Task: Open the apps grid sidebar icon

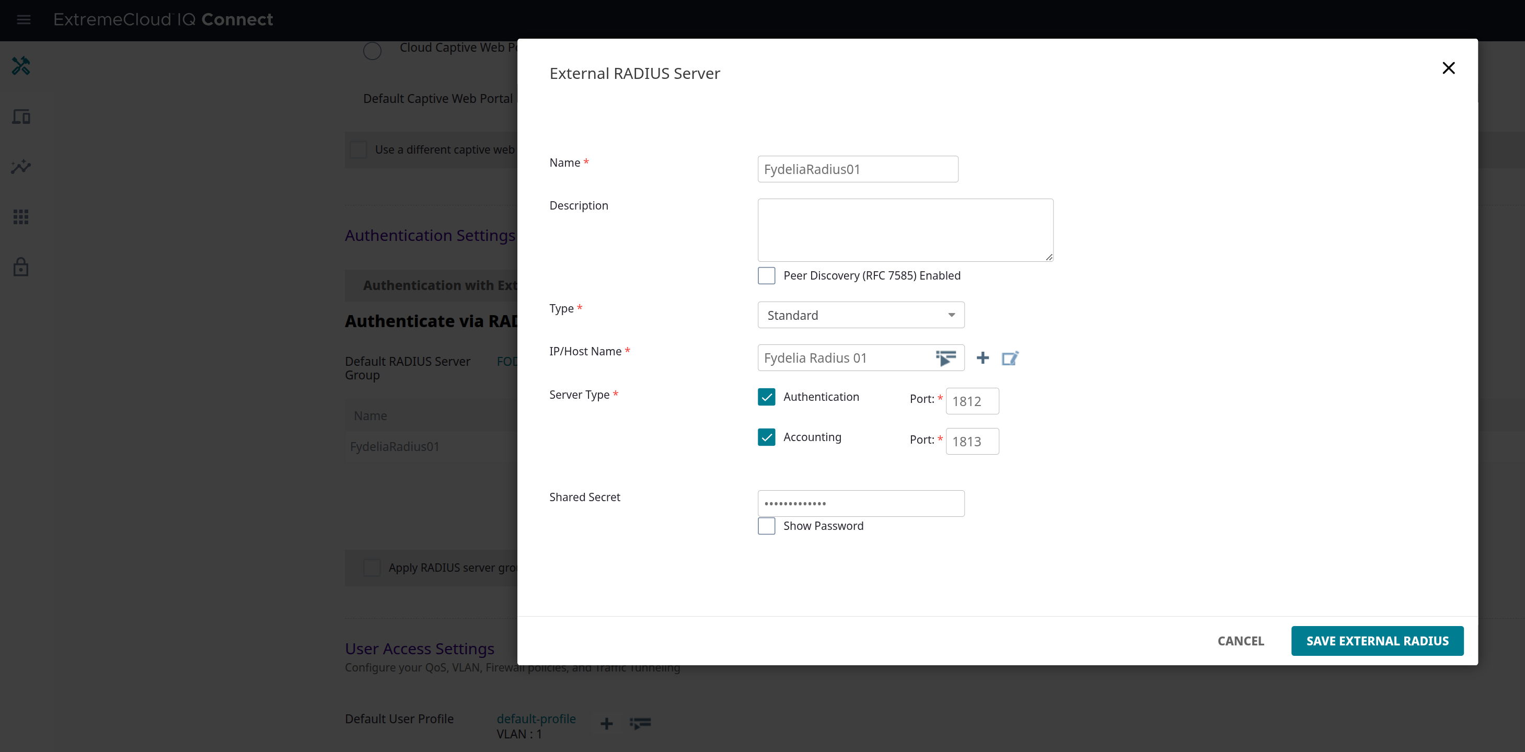Action: pyautogui.click(x=21, y=217)
